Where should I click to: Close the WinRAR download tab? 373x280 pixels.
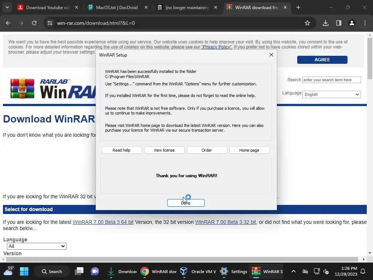point(285,7)
